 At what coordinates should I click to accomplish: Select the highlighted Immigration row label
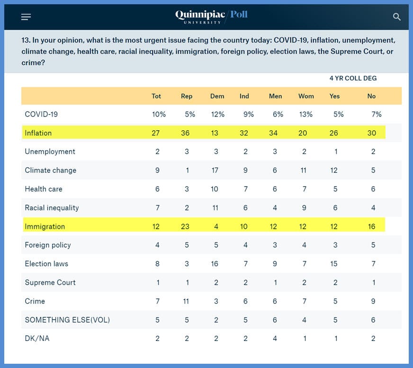45,226
